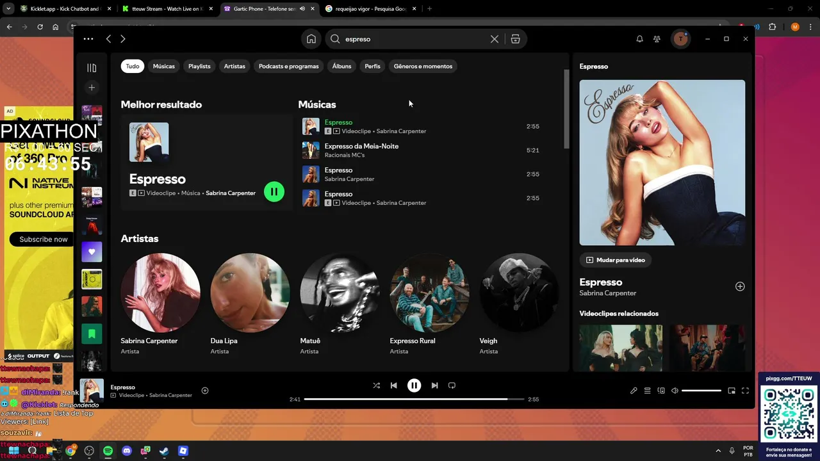The image size is (820, 461).
Task: Skip to previous track
Action: [394, 385]
